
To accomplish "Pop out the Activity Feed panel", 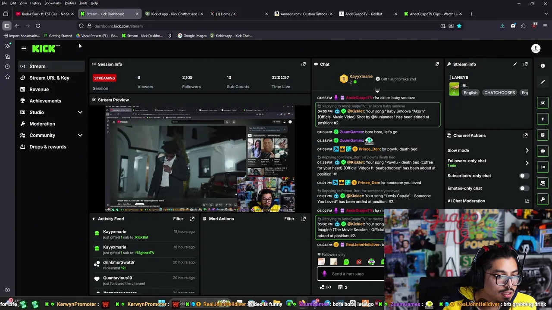I will point(192,219).
